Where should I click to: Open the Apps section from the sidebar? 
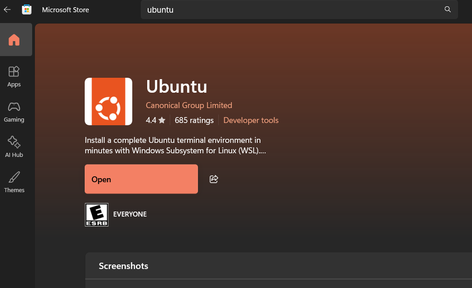[14, 76]
